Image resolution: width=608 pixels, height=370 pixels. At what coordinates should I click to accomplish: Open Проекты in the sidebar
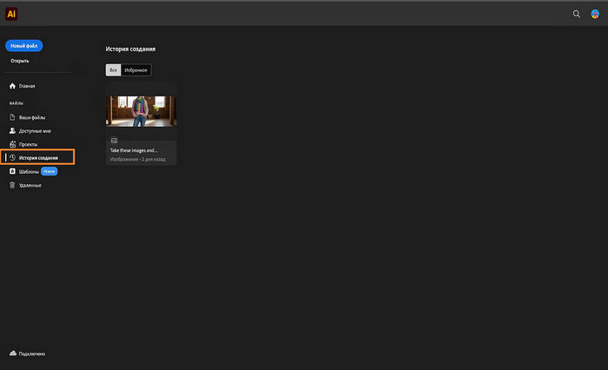pos(29,145)
